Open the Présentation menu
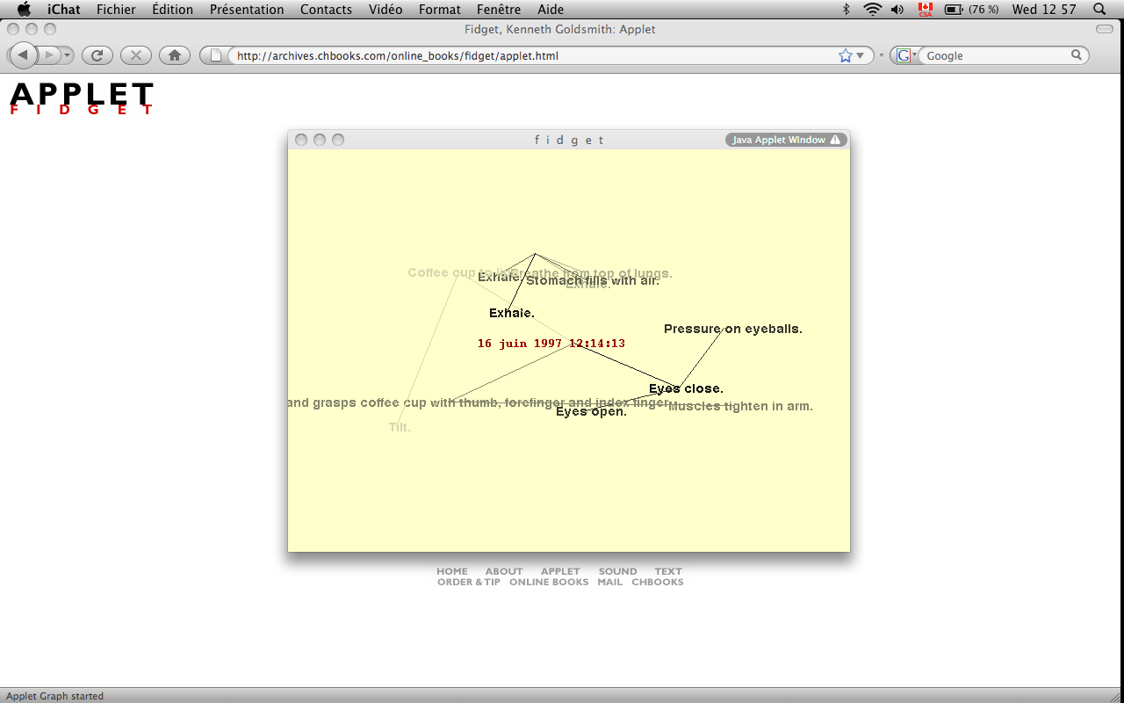The height and width of the screenshot is (703, 1124). pos(247,10)
